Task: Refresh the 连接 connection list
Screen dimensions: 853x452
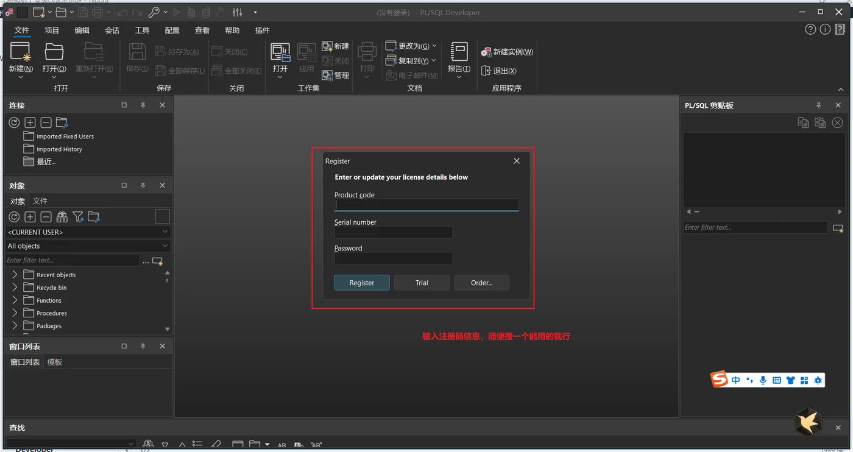Action: [14, 122]
